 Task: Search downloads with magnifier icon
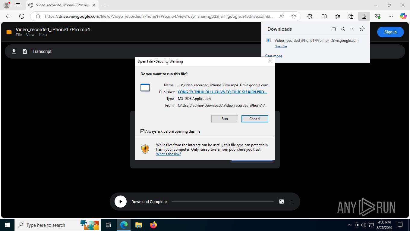pyautogui.click(x=343, y=29)
